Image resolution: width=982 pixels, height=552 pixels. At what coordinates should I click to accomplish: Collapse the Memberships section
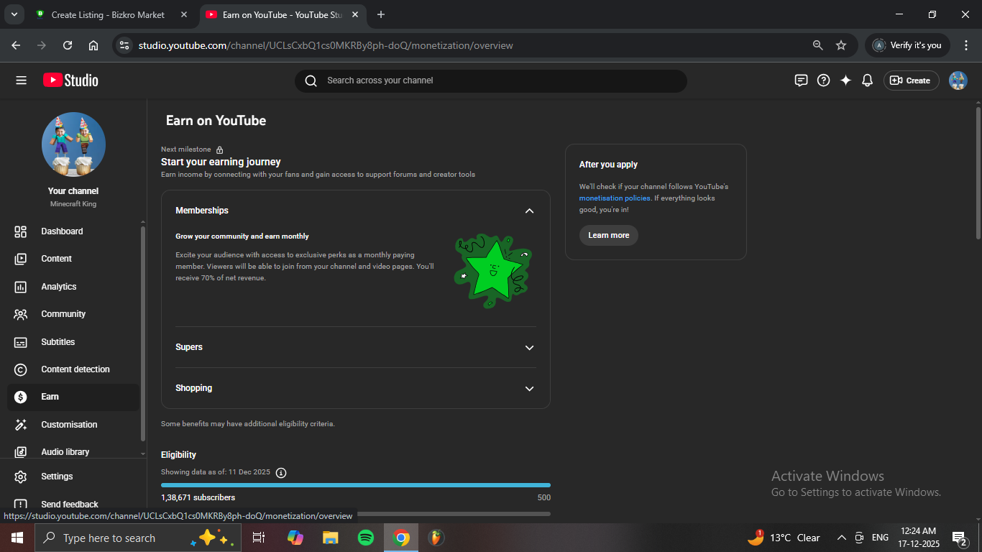click(529, 211)
